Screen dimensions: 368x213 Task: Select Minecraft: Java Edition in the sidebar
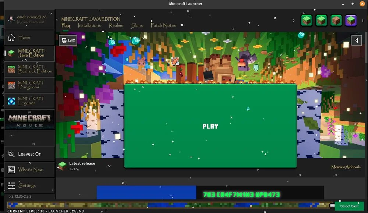29,53
